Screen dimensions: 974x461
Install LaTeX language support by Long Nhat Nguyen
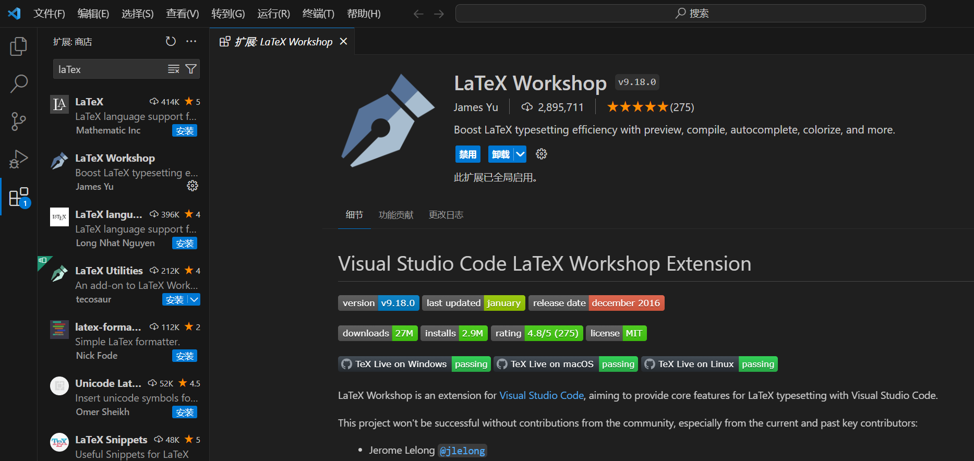pos(185,243)
